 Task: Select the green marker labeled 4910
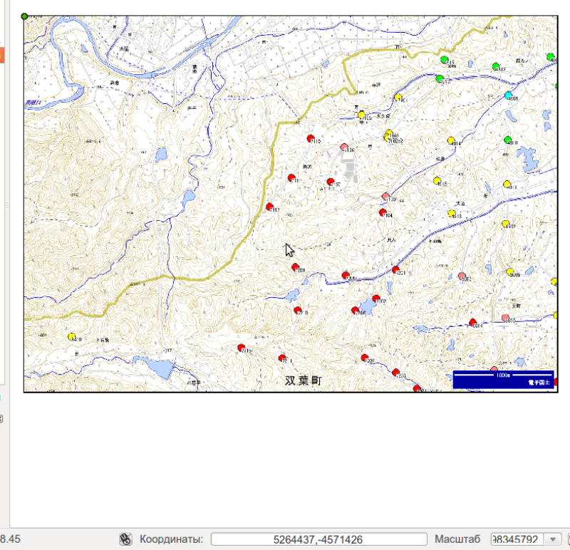pyautogui.click(x=508, y=140)
